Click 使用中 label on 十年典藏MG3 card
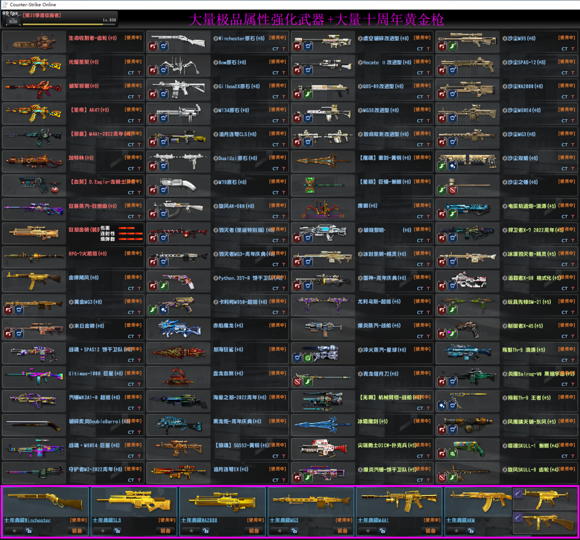This screenshot has width=580, height=540. click(x=344, y=520)
